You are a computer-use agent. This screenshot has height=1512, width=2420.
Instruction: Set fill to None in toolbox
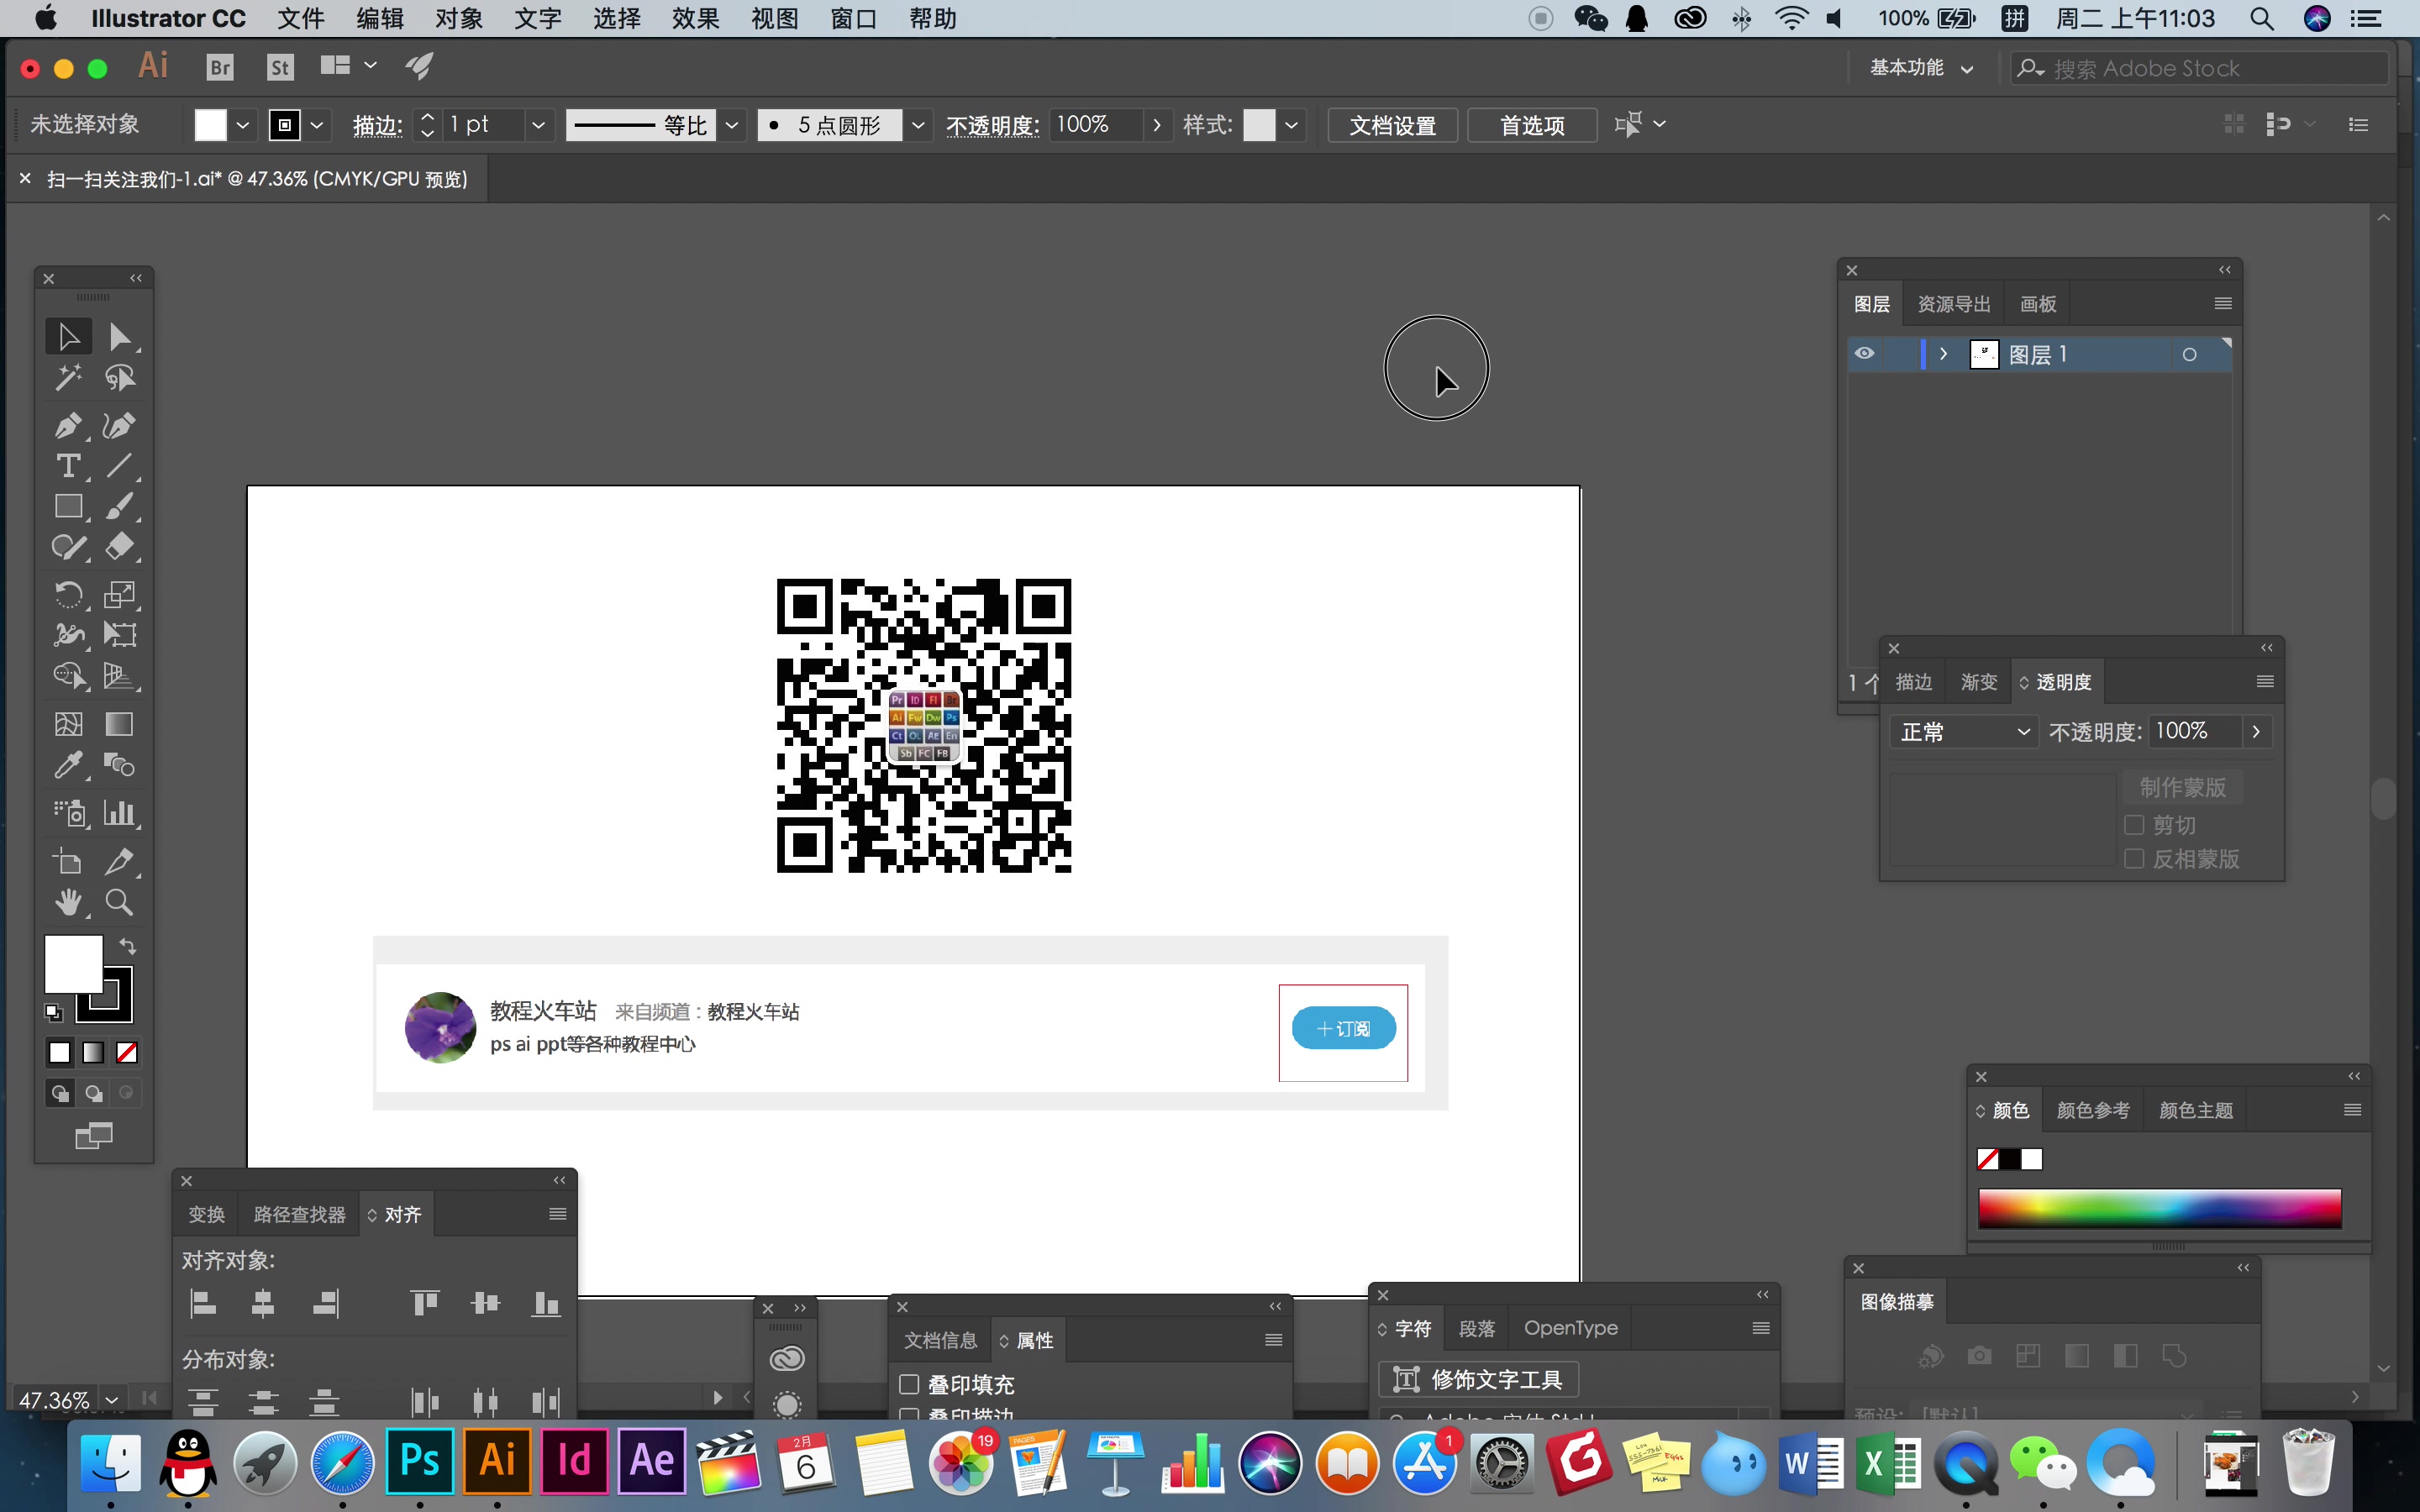coord(127,1053)
